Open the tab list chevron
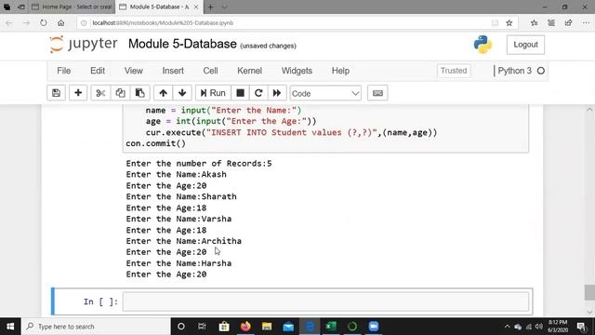Screen dimensions: 595x335 click(x=225, y=7)
